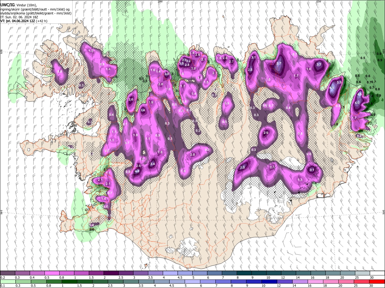385x288 pixels.
Task: Click the 10 label on the lower colour scale
Action: [263, 286]
